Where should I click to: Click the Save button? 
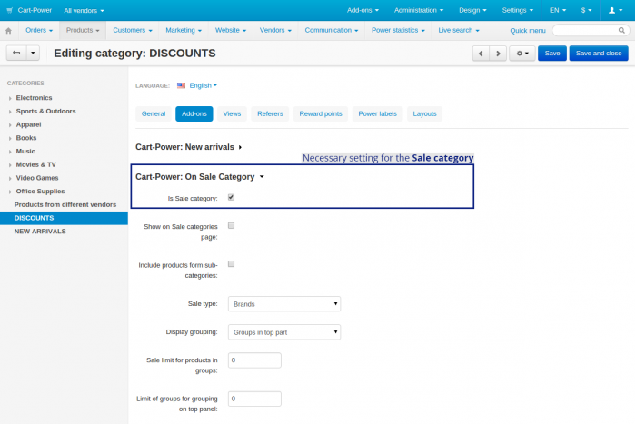point(552,53)
